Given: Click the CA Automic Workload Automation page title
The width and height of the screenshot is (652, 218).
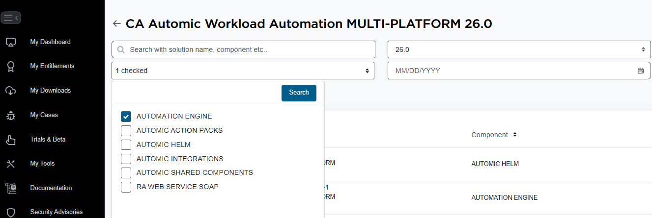Looking at the screenshot, I should (309, 24).
